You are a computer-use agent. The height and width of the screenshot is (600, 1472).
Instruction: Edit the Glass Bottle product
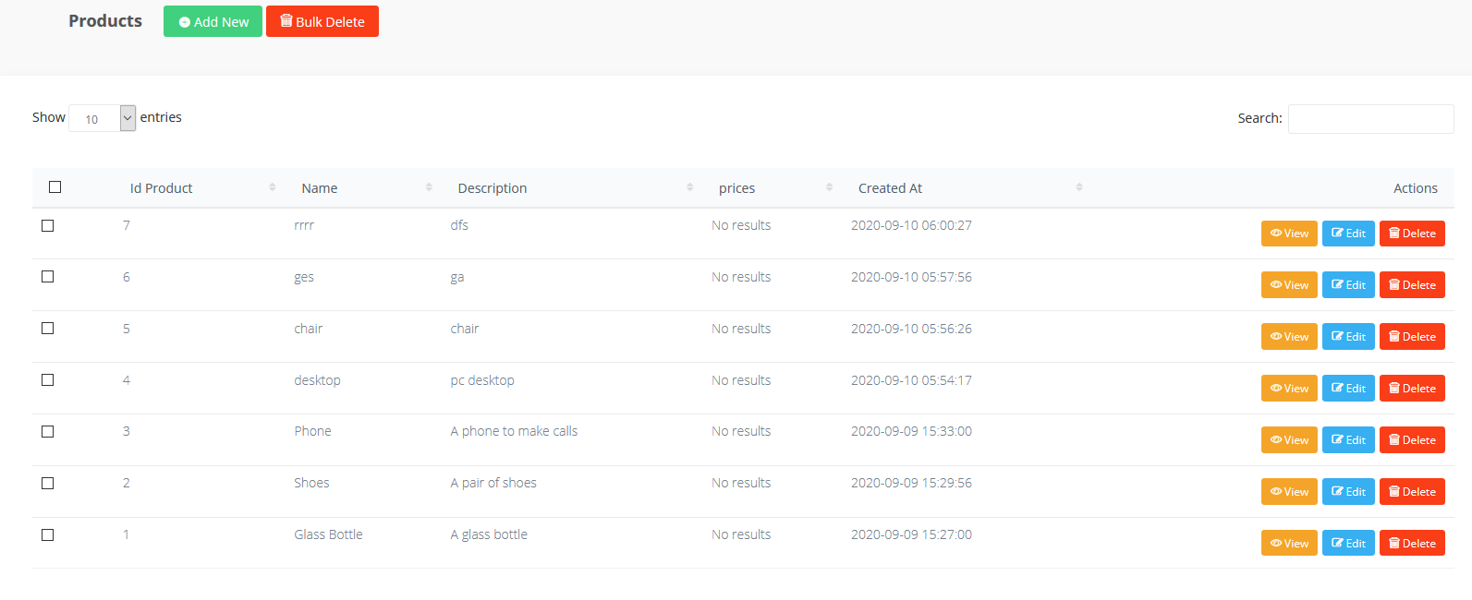coord(1348,544)
